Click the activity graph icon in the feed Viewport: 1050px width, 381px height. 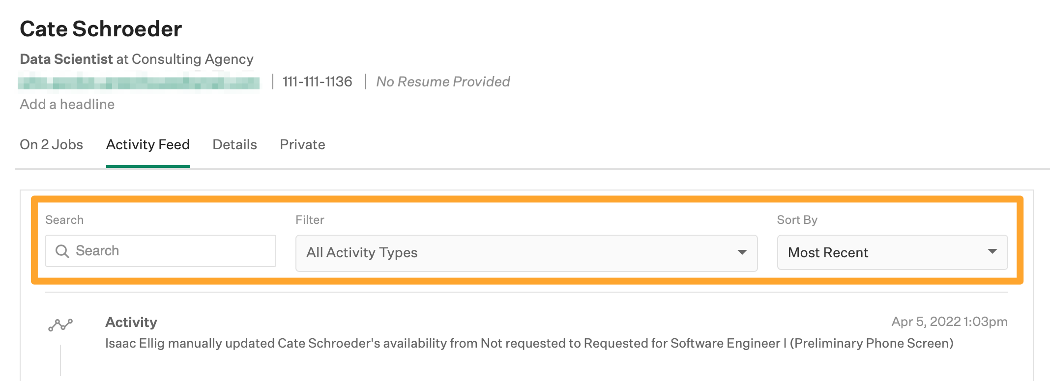[60, 325]
